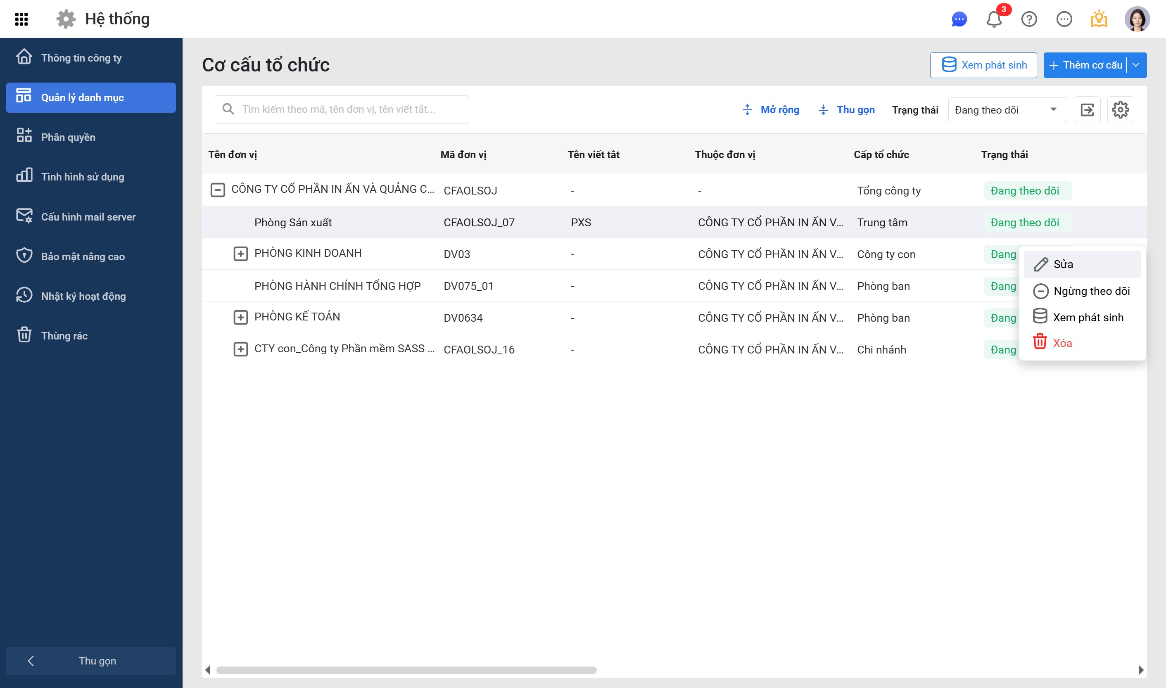This screenshot has height=688, width=1166.
Task: Click the PHÒNG HÀNH CHÍNH TỔNG HỢP name
Action: (337, 286)
